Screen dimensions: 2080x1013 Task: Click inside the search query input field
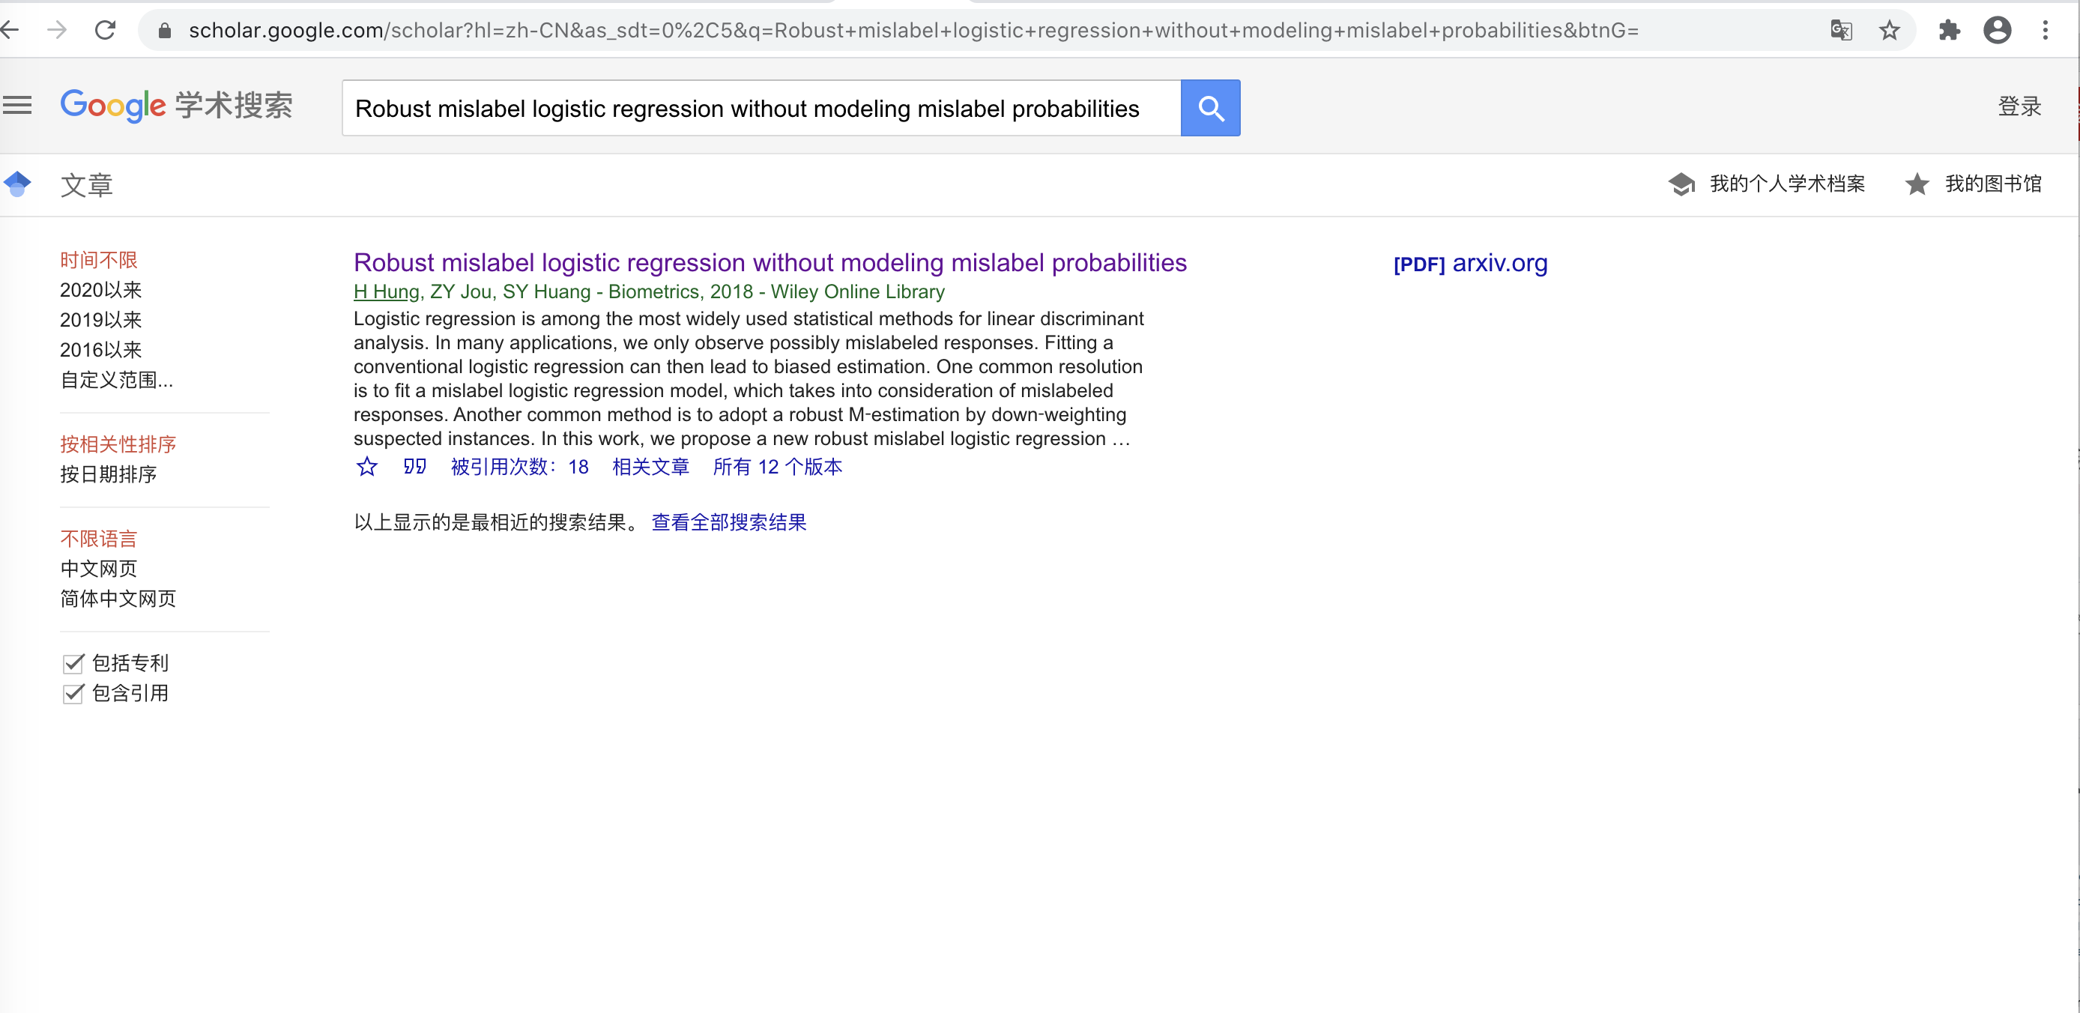[759, 107]
